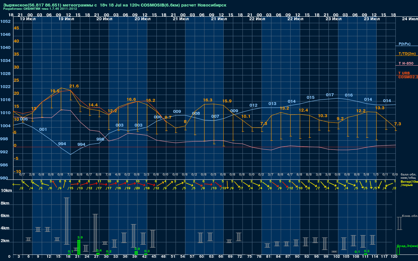
Task: Click the 120 forecast hour label
Action: click(x=394, y=257)
